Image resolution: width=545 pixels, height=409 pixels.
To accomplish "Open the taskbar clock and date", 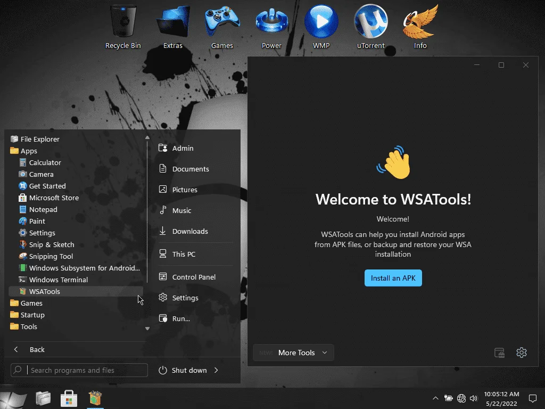I will click(501, 398).
